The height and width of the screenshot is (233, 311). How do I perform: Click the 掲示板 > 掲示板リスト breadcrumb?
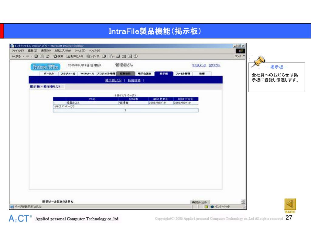[45, 86]
